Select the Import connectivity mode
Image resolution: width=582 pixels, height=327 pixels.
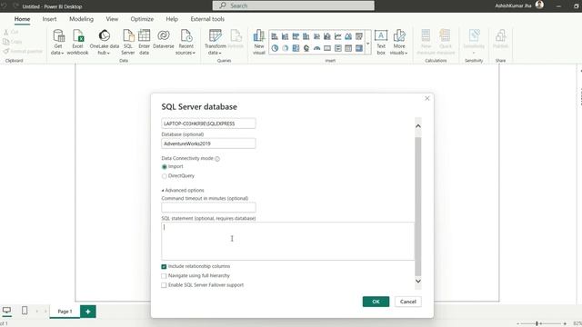point(164,167)
